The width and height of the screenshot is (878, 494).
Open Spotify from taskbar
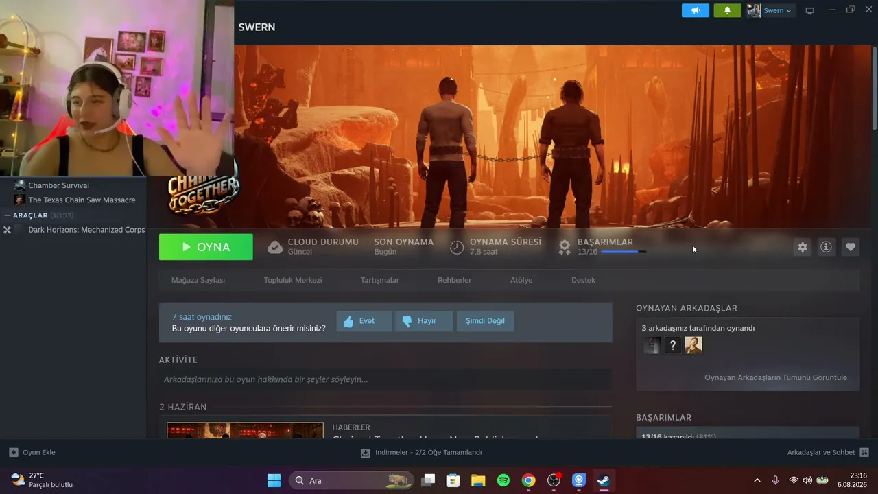pyautogui.click(x=503, y=480)
